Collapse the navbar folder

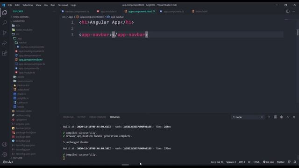point(22,42)
